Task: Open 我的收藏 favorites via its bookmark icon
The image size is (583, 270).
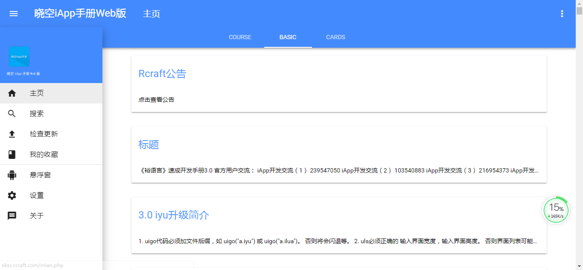Action: pos(12,154)
